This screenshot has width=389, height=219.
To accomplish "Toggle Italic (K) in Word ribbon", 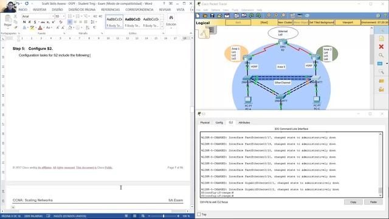I will [30, 22].
